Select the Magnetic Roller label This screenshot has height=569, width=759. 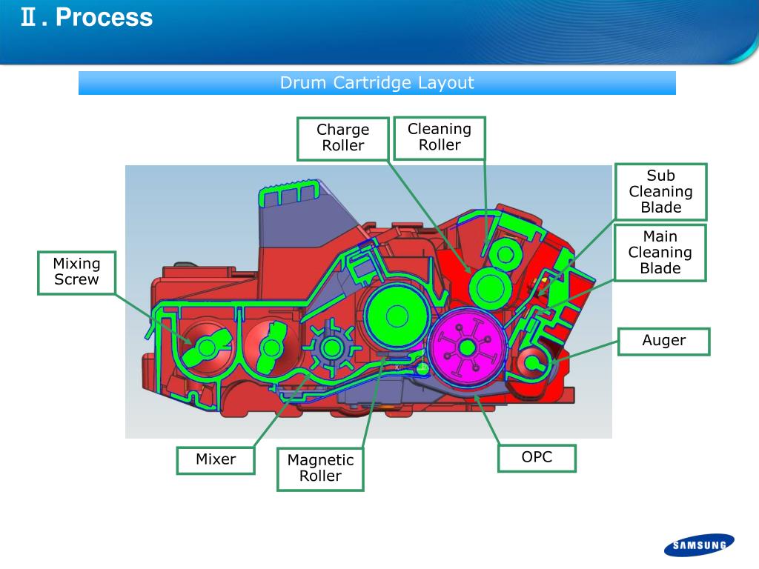point(320,468)
